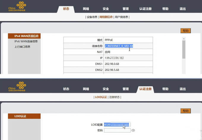Select IPv6 WAN连接信息 sidebar item
Image resolution: width=202 pixels, height=140 pixels.
pos(26,41)
